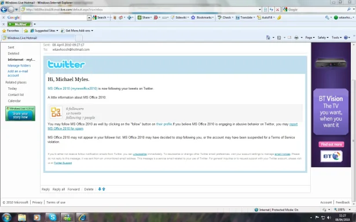Click the Help question mark icon
This screenshot has height=222, width=356.
[x=346, y=38]
